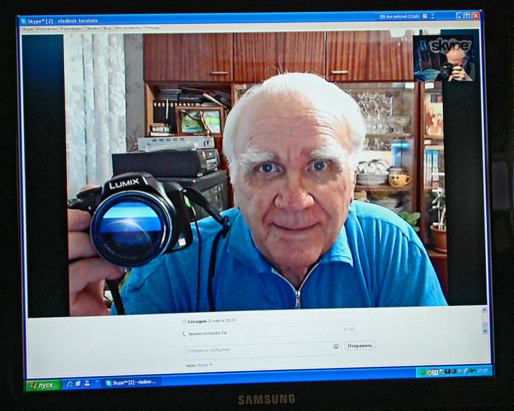Maximize the Skype window
The image size is (514, 411).
pos(468,15)
